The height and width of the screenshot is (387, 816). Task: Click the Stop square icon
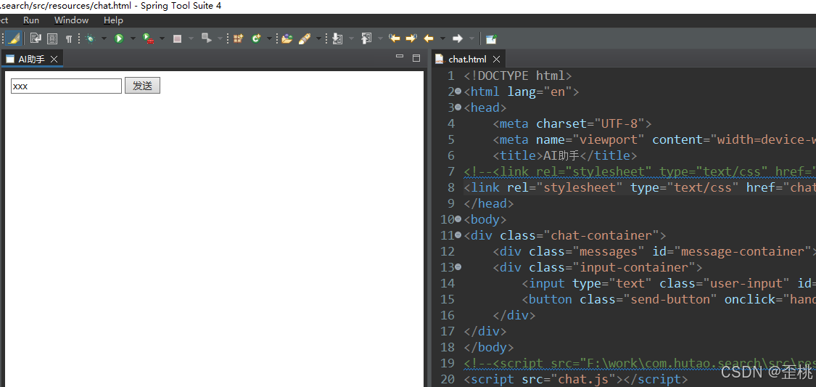[x=177, y=38]
